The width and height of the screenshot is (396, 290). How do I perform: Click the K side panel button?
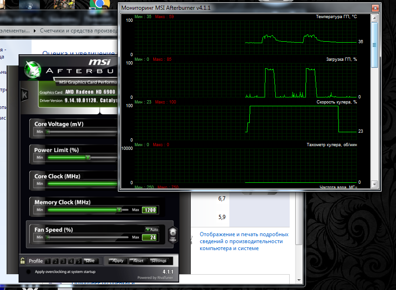25,95
